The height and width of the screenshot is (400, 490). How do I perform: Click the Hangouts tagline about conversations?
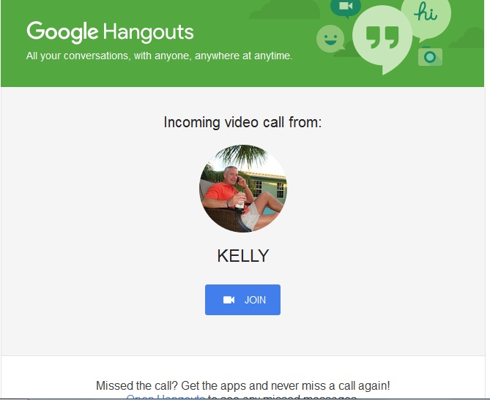point(160,56)
